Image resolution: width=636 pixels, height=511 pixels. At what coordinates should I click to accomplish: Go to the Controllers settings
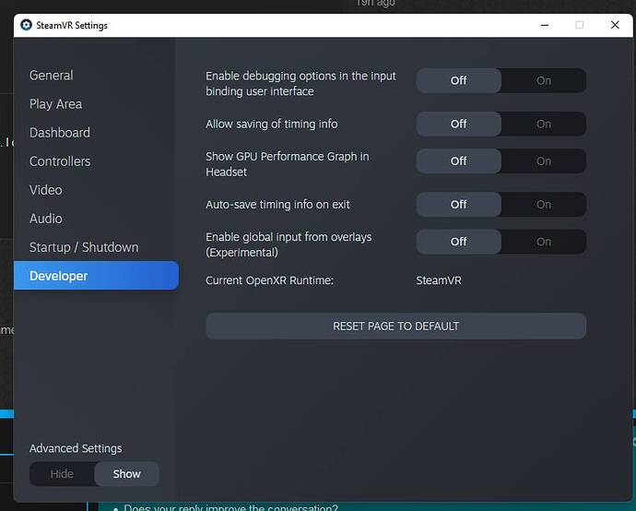(60, 161)
